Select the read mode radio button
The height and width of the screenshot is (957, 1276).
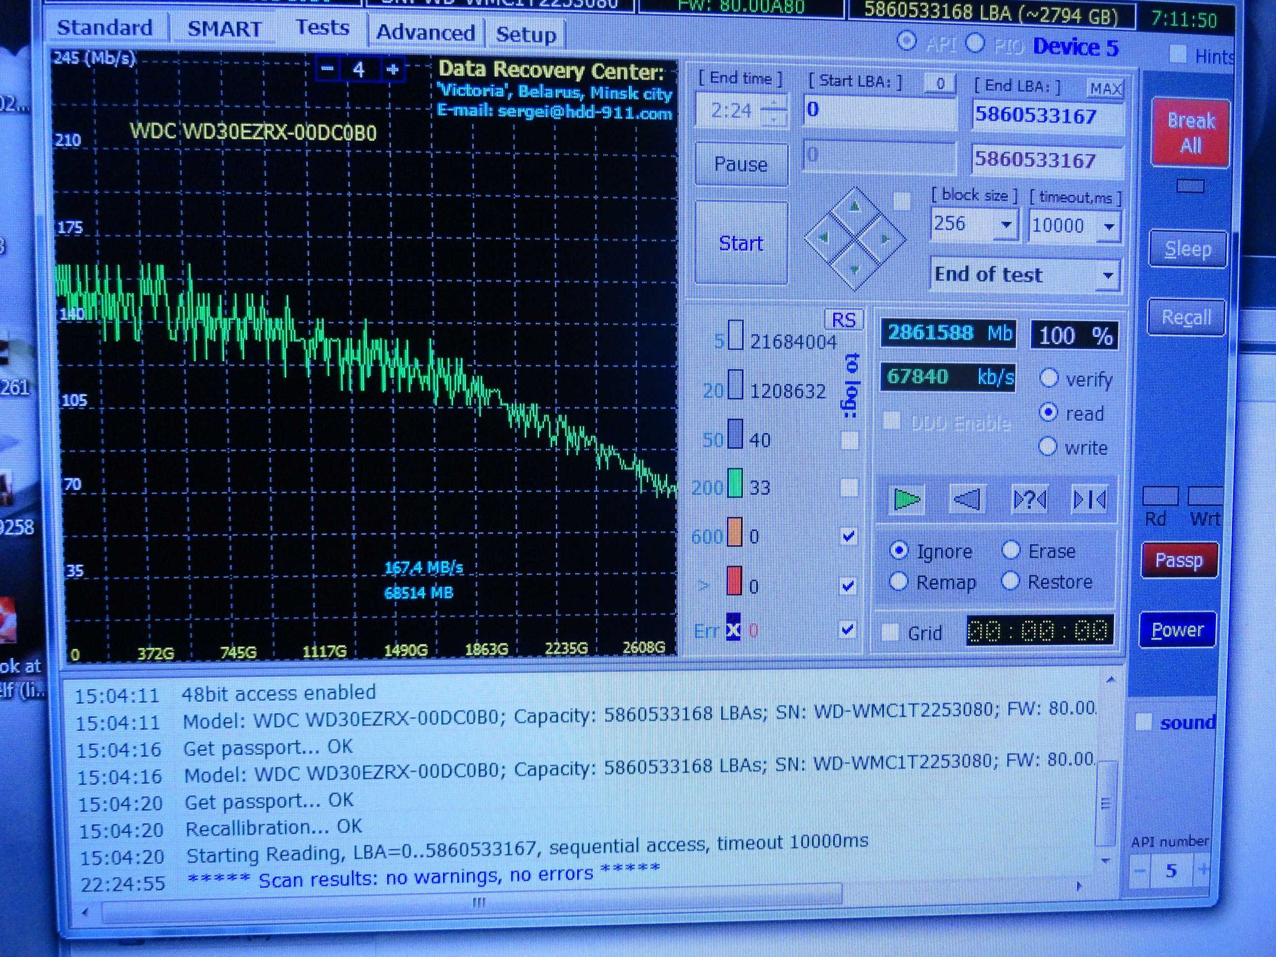(1048, 413)
